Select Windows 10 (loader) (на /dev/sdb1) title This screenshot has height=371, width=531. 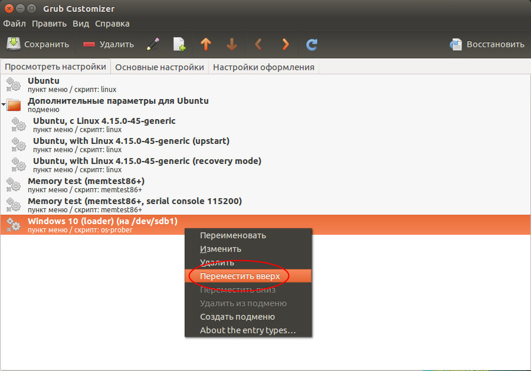[x=103, y=221]
